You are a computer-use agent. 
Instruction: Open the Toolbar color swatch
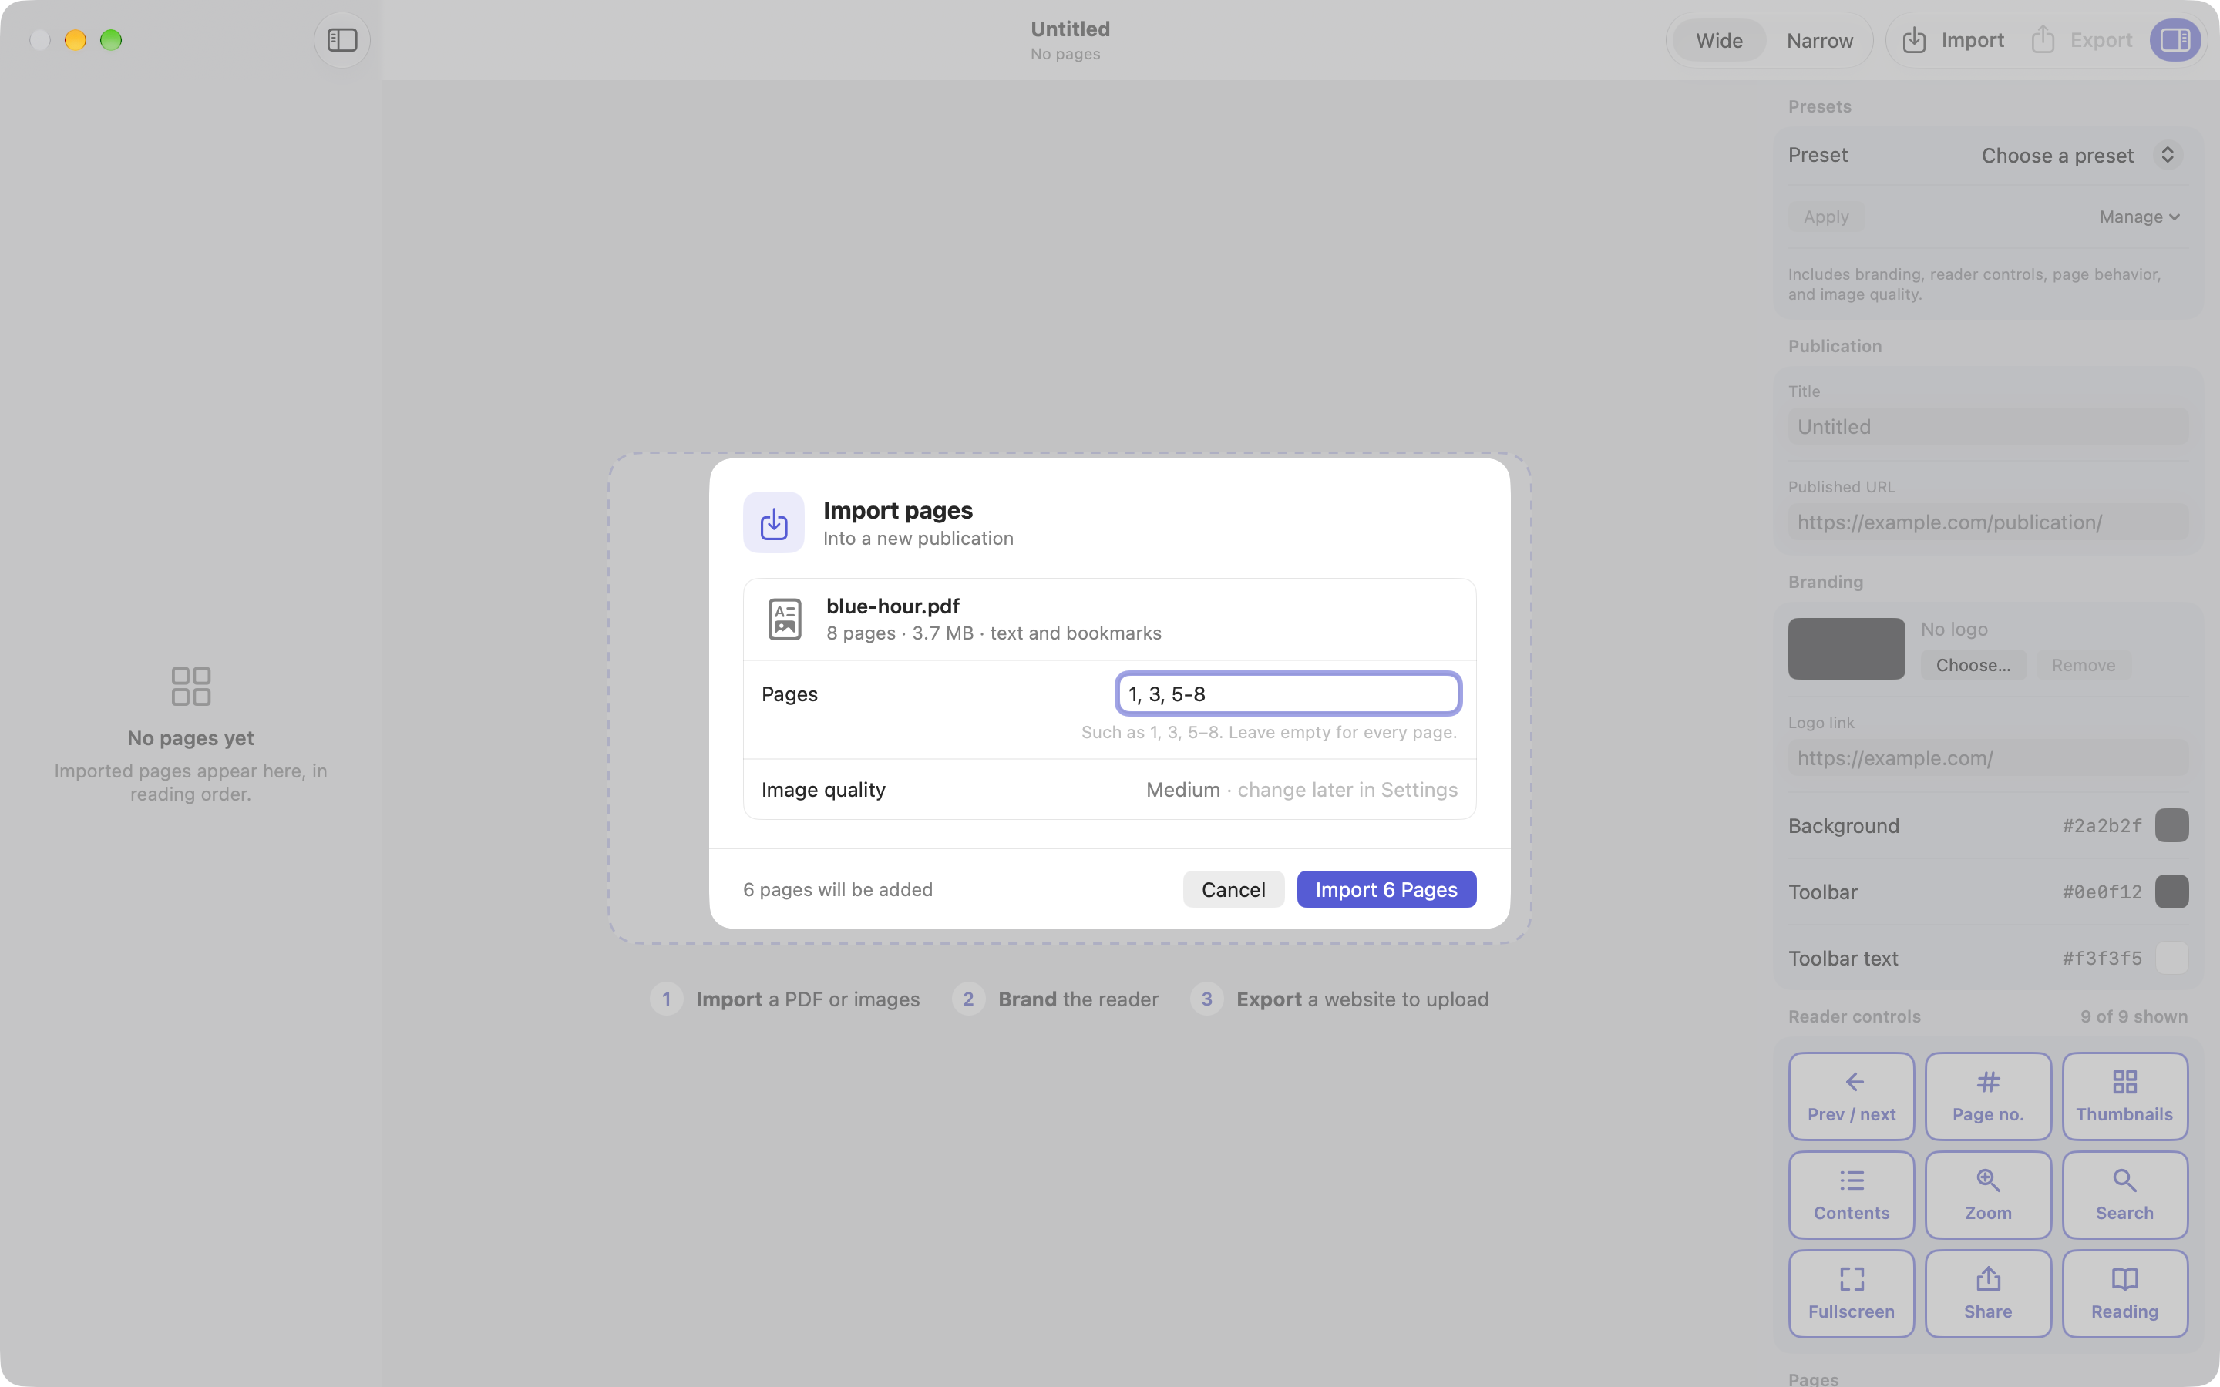(2171, 892)
